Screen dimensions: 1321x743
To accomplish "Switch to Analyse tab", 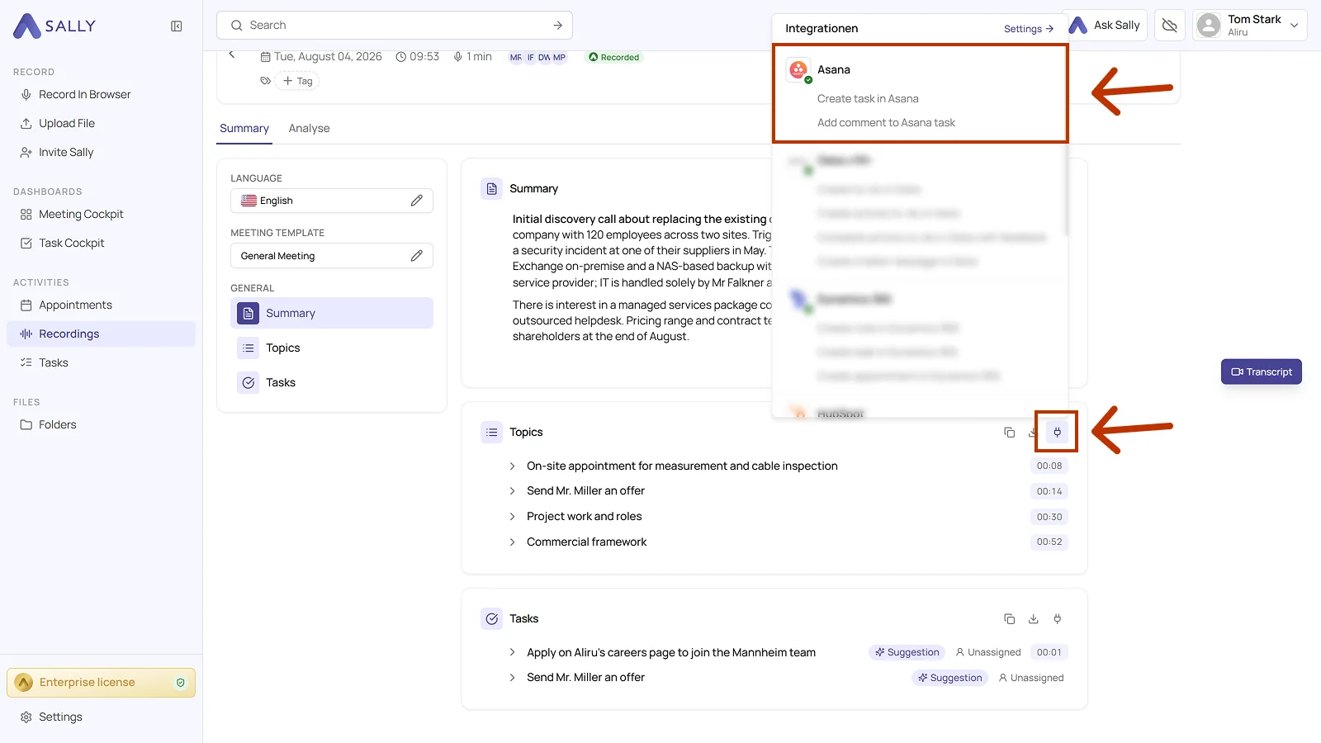I will 309,128.
